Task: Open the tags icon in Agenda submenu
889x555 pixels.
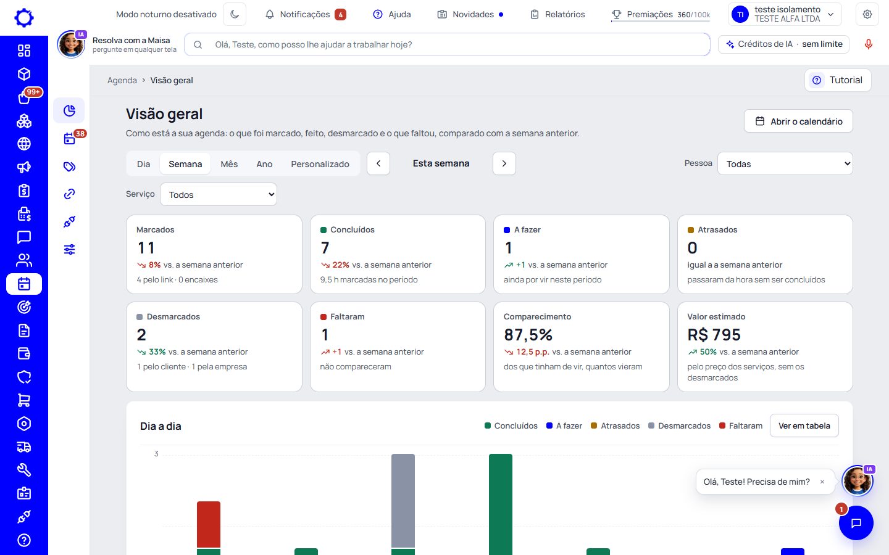Action: pyautogui.click(x=69, y=166)
